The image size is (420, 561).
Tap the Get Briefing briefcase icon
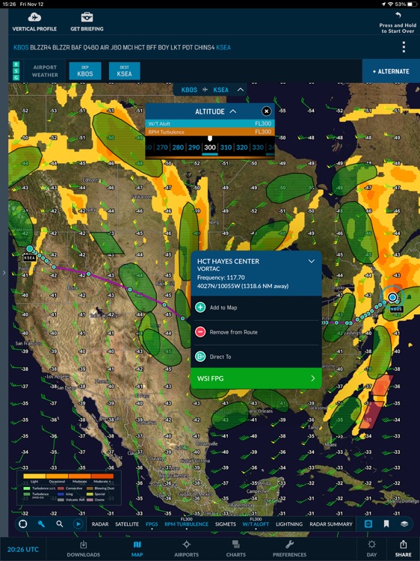[87, 17]
